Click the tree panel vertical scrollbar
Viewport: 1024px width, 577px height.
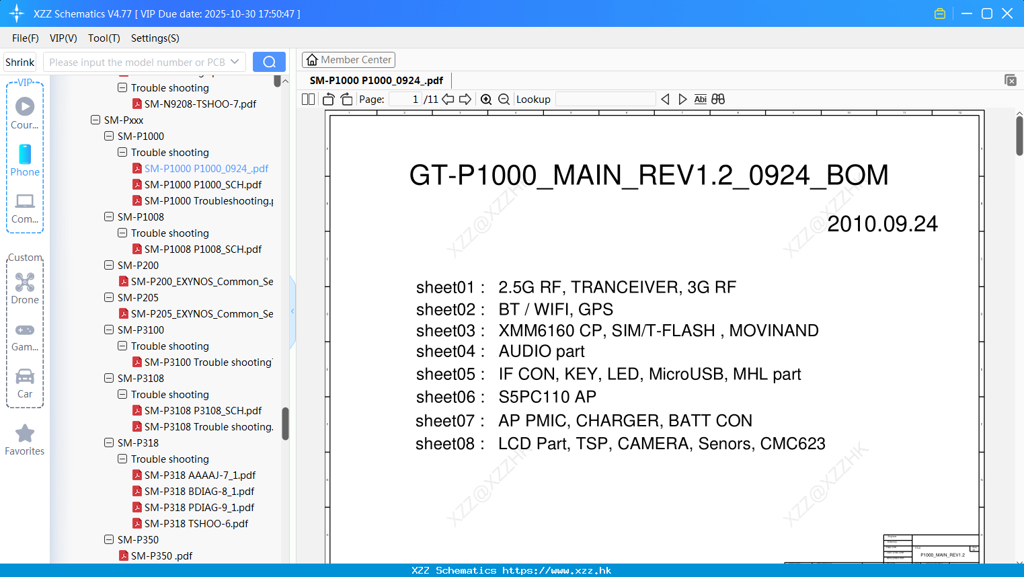pyautogui.click(x=285, y=424)
